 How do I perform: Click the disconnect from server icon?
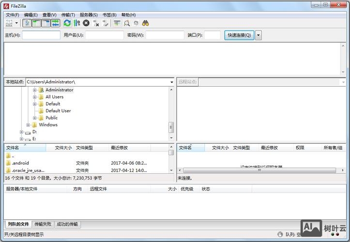[x=96, y=23]
